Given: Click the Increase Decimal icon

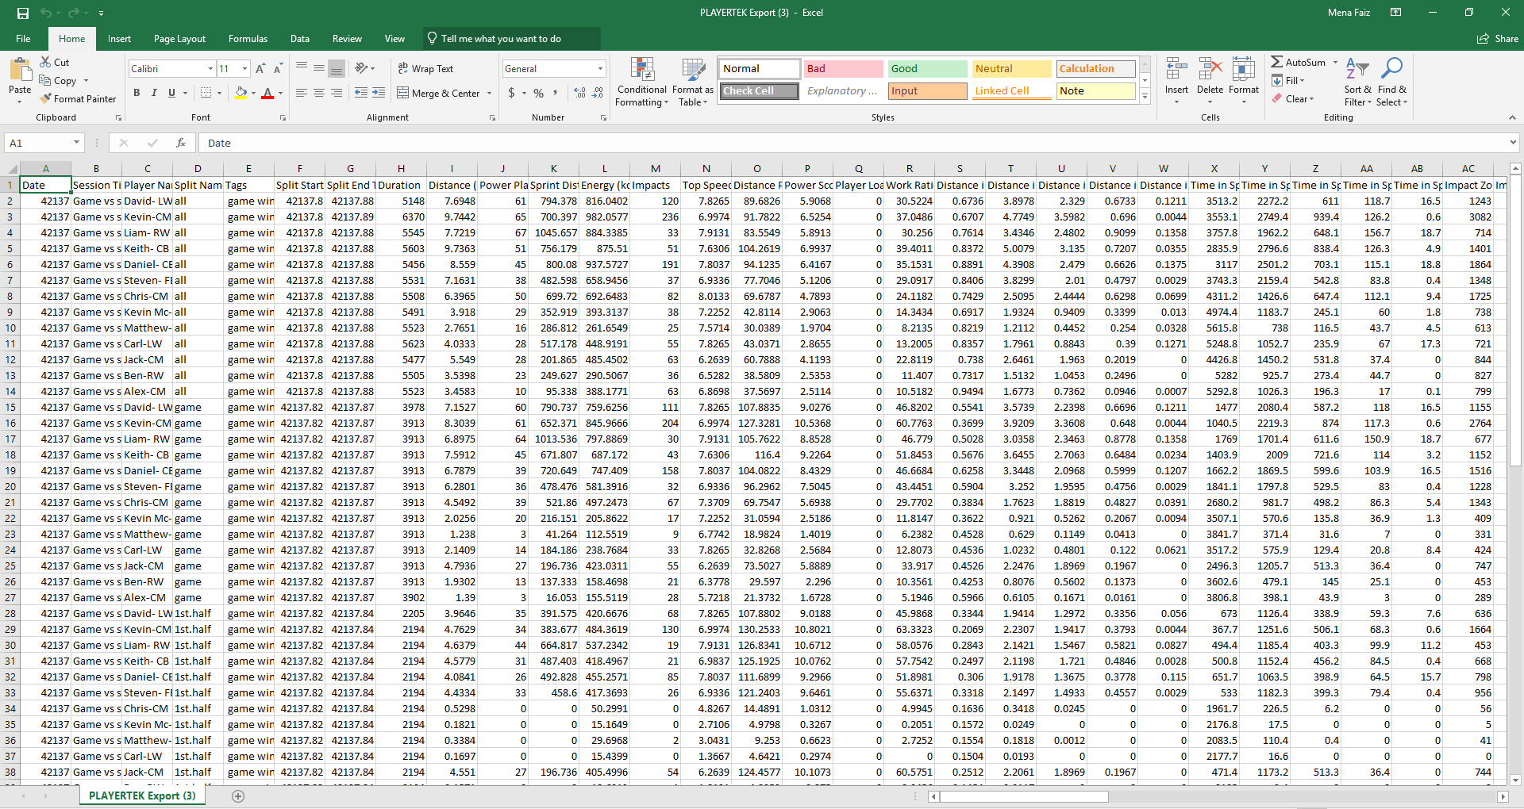Looking at the screenshot, I should click(x=579, y=94).
